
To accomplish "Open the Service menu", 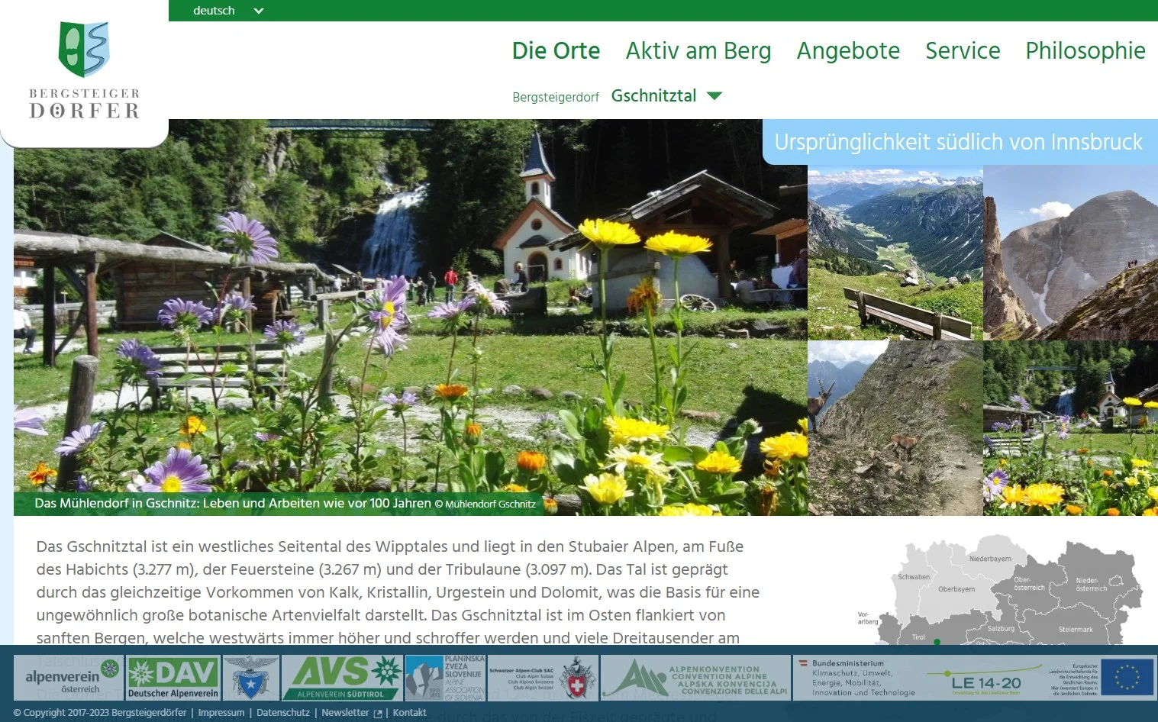I will pyautogui.click(x=963, y=50).
